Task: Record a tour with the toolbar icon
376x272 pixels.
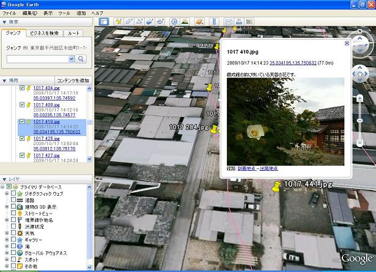Action: pos(160,22)
